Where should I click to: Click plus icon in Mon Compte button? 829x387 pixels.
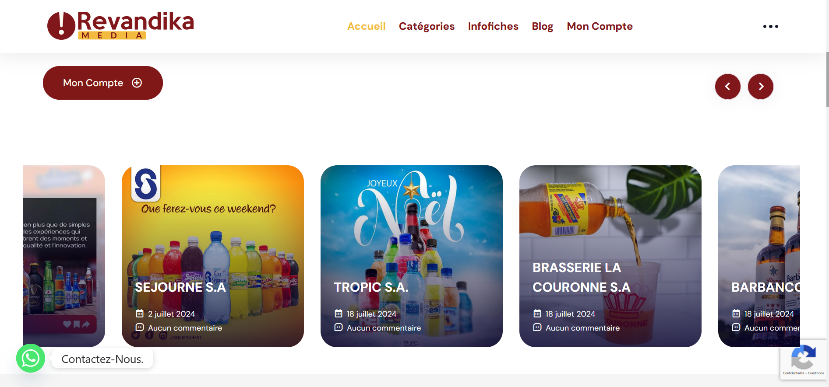tap(137, 83)
